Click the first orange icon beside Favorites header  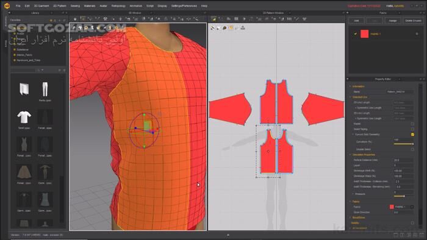51,20
